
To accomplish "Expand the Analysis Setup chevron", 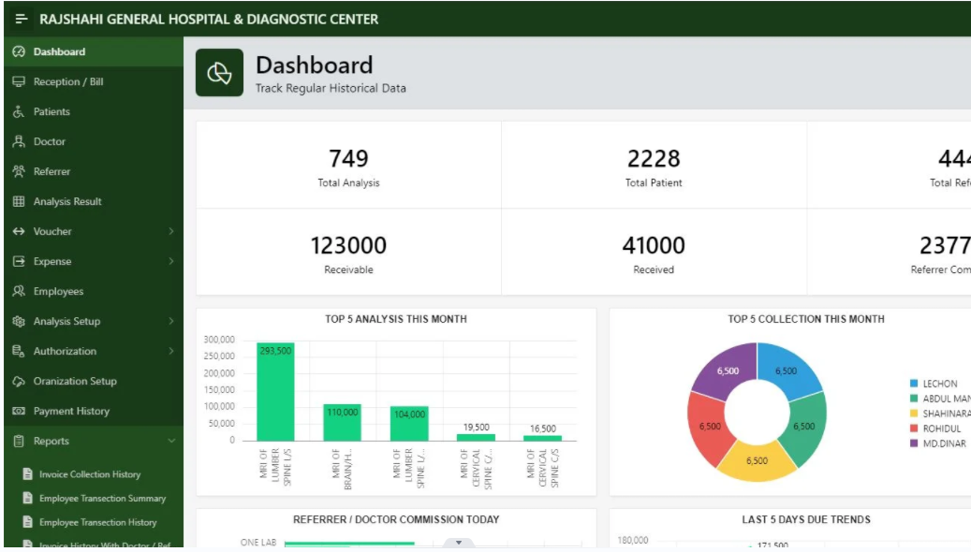I will pyautogui.click(x=170, y=322).
